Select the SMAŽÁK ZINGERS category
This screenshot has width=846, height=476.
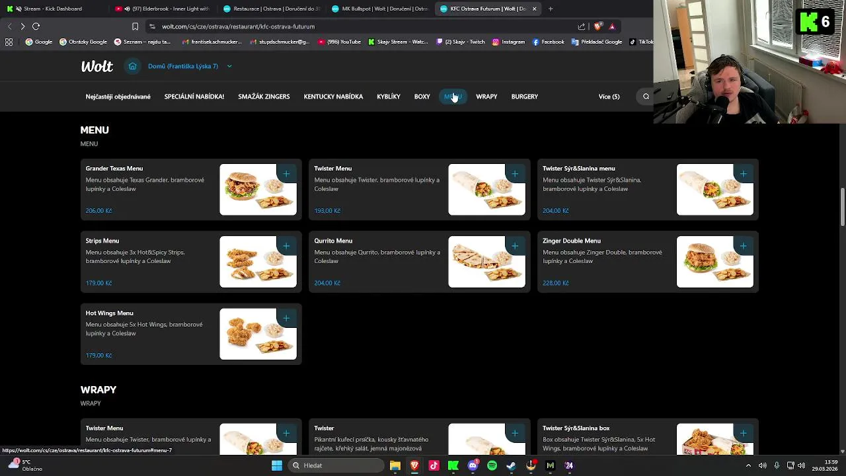click(264, 97)
